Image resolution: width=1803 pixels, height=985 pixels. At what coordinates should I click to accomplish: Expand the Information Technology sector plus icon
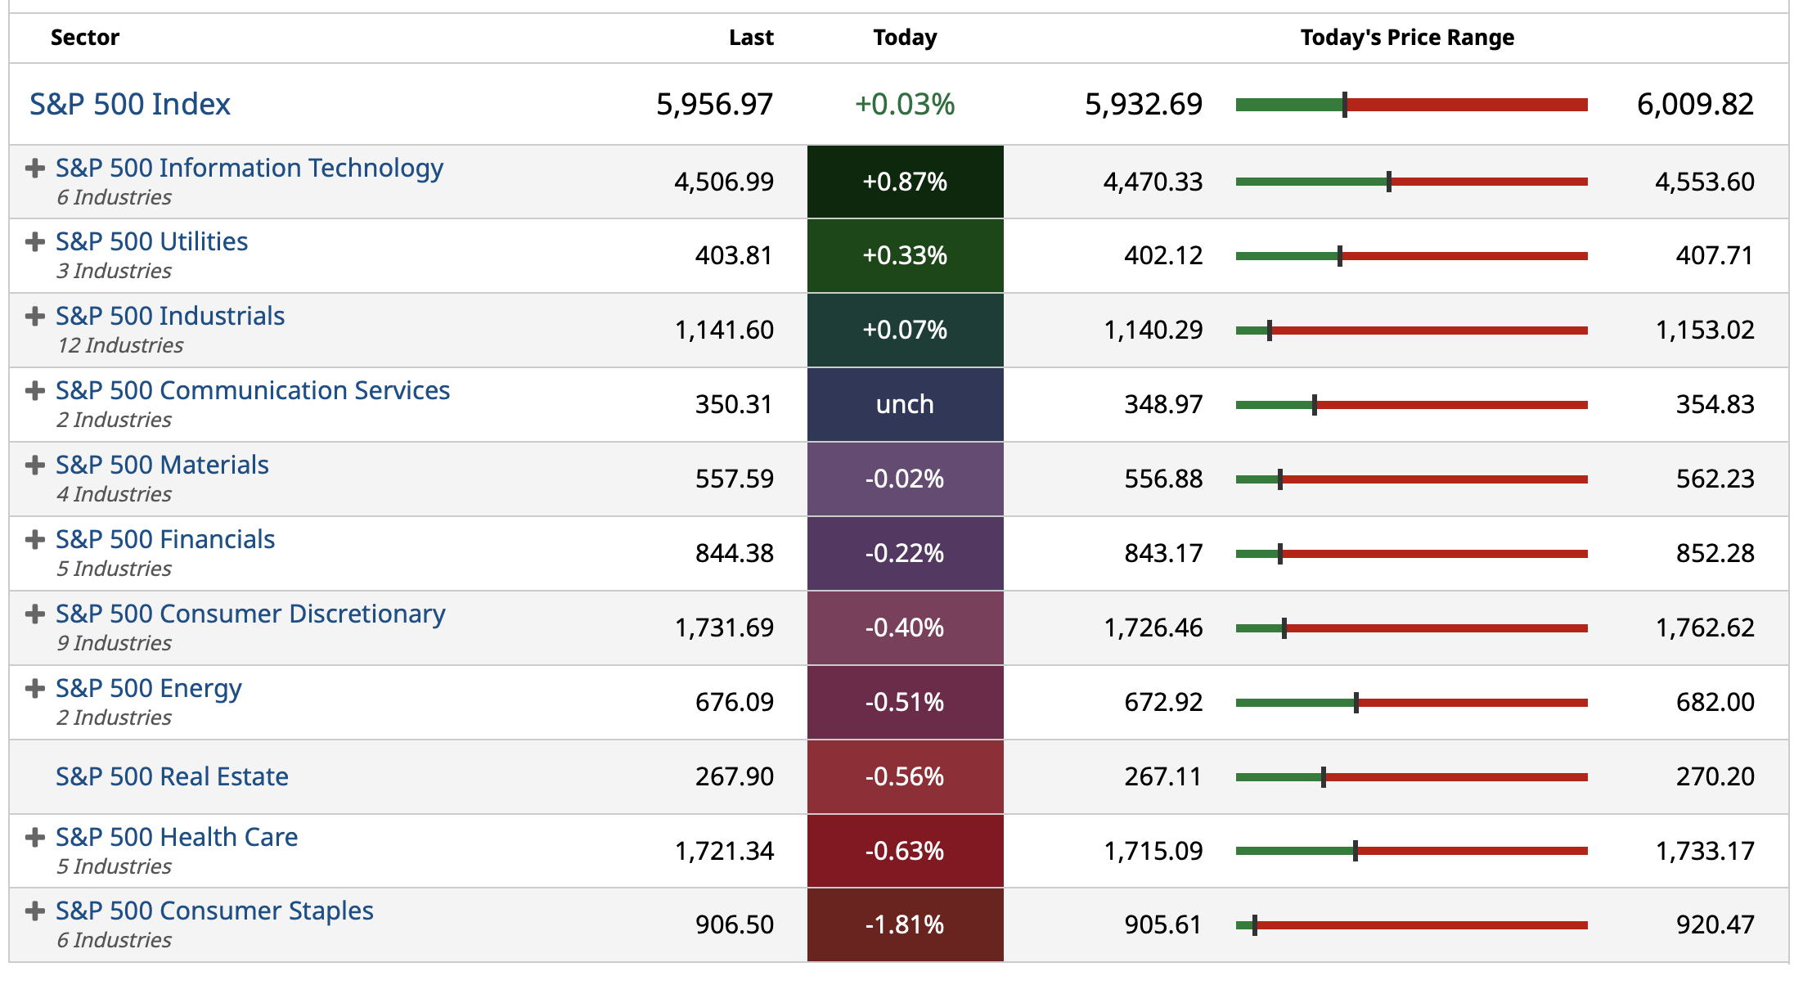[34, 169]
